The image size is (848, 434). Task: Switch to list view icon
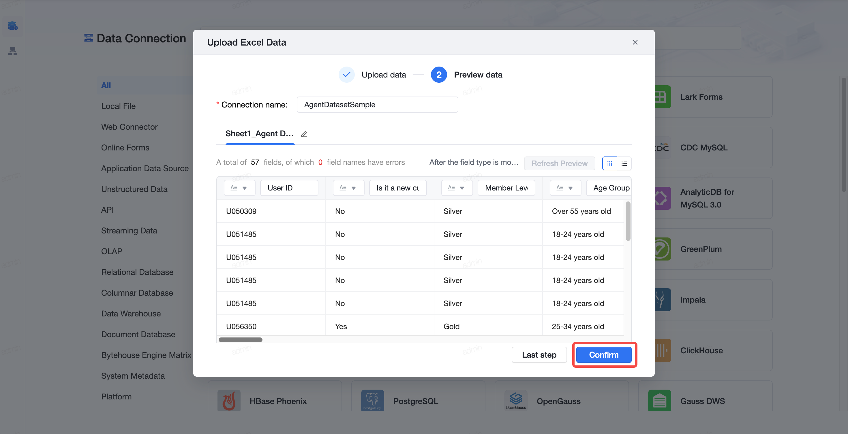(x=624, y=163)
